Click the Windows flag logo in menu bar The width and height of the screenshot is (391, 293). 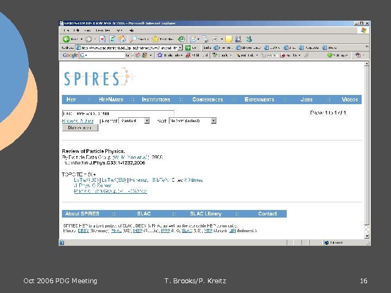tap(363, 30)
